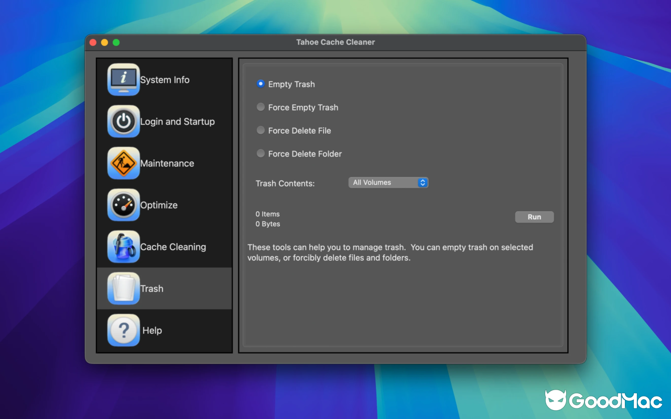Click the Tahoe Cache Cleaner title bar

pos(335,42)
